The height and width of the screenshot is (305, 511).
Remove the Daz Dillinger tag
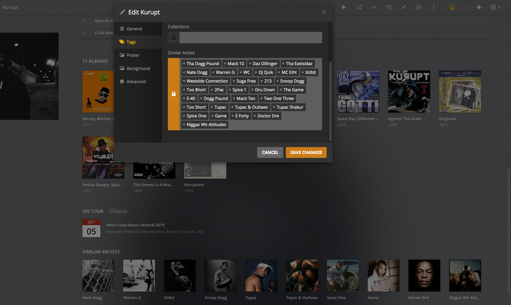(250, 64)
